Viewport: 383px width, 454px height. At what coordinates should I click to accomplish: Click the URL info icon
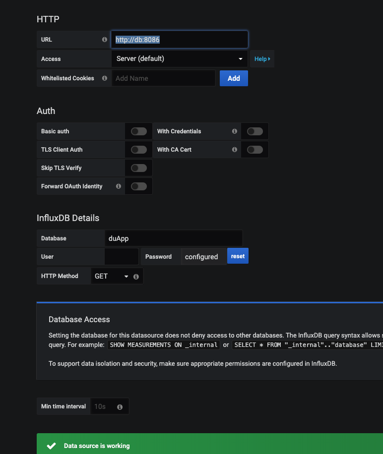105,40
